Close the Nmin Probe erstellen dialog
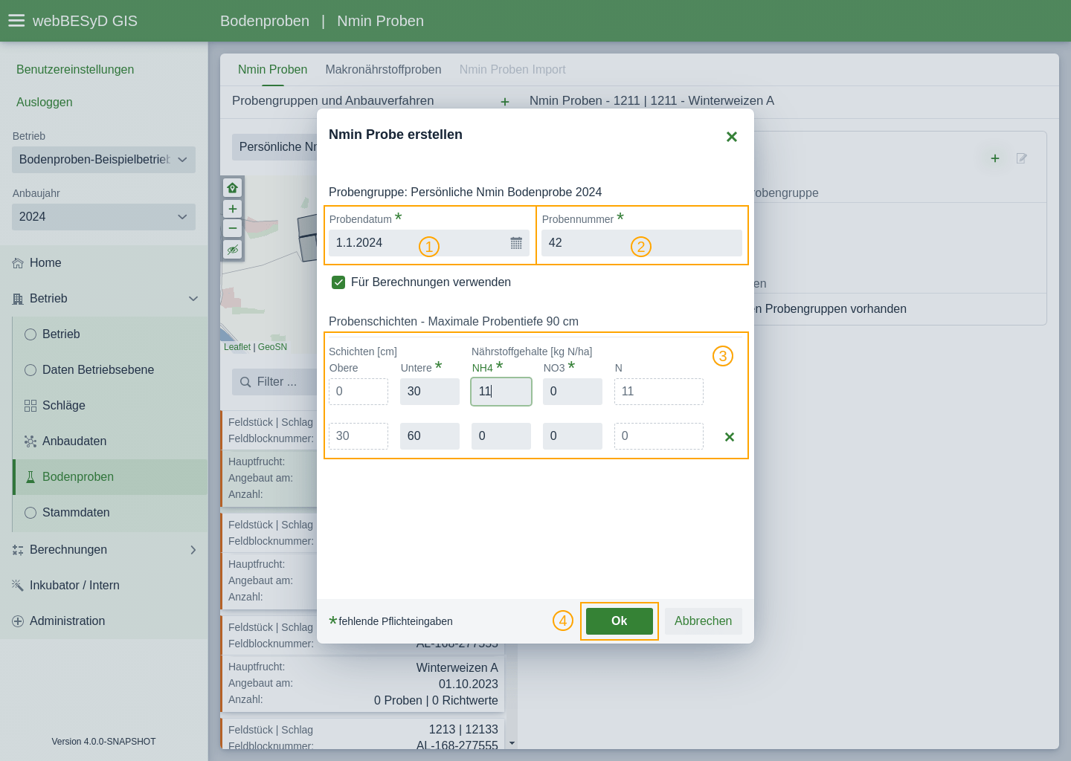The width and height of the screenshot is (1071, 761). pyautogui.click(x=732, y=137)
